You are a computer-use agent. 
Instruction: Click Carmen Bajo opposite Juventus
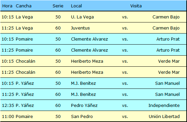166,28
